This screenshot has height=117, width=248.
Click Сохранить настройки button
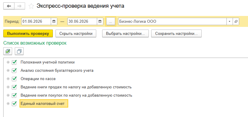coord(176,34)
